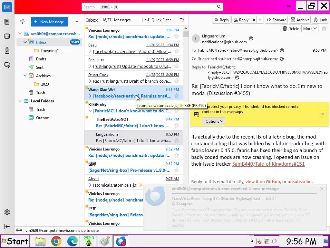
Task: Open the Chat space icon
Action: (7, 65)
